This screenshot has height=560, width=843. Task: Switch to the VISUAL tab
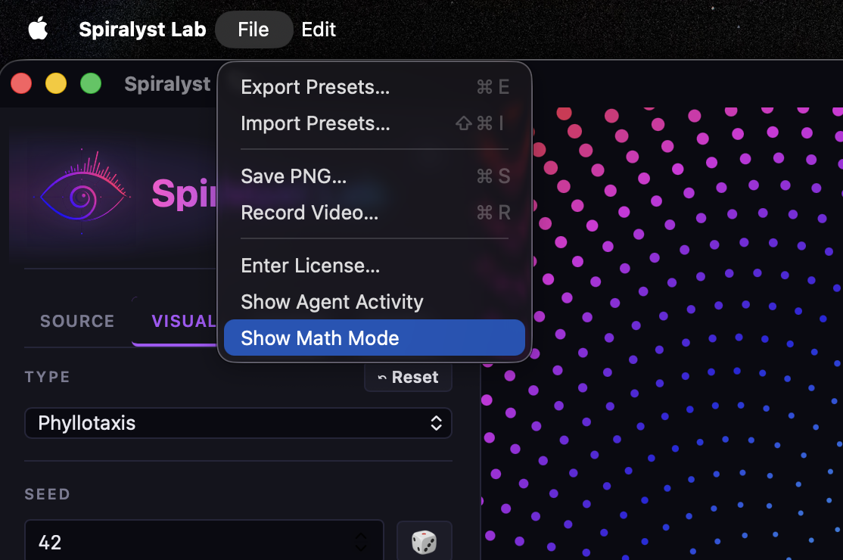[183, 321]
